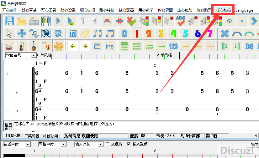Click the computer keyboard icon
Viewport: 259px width, 158px height.
(34, 21)
